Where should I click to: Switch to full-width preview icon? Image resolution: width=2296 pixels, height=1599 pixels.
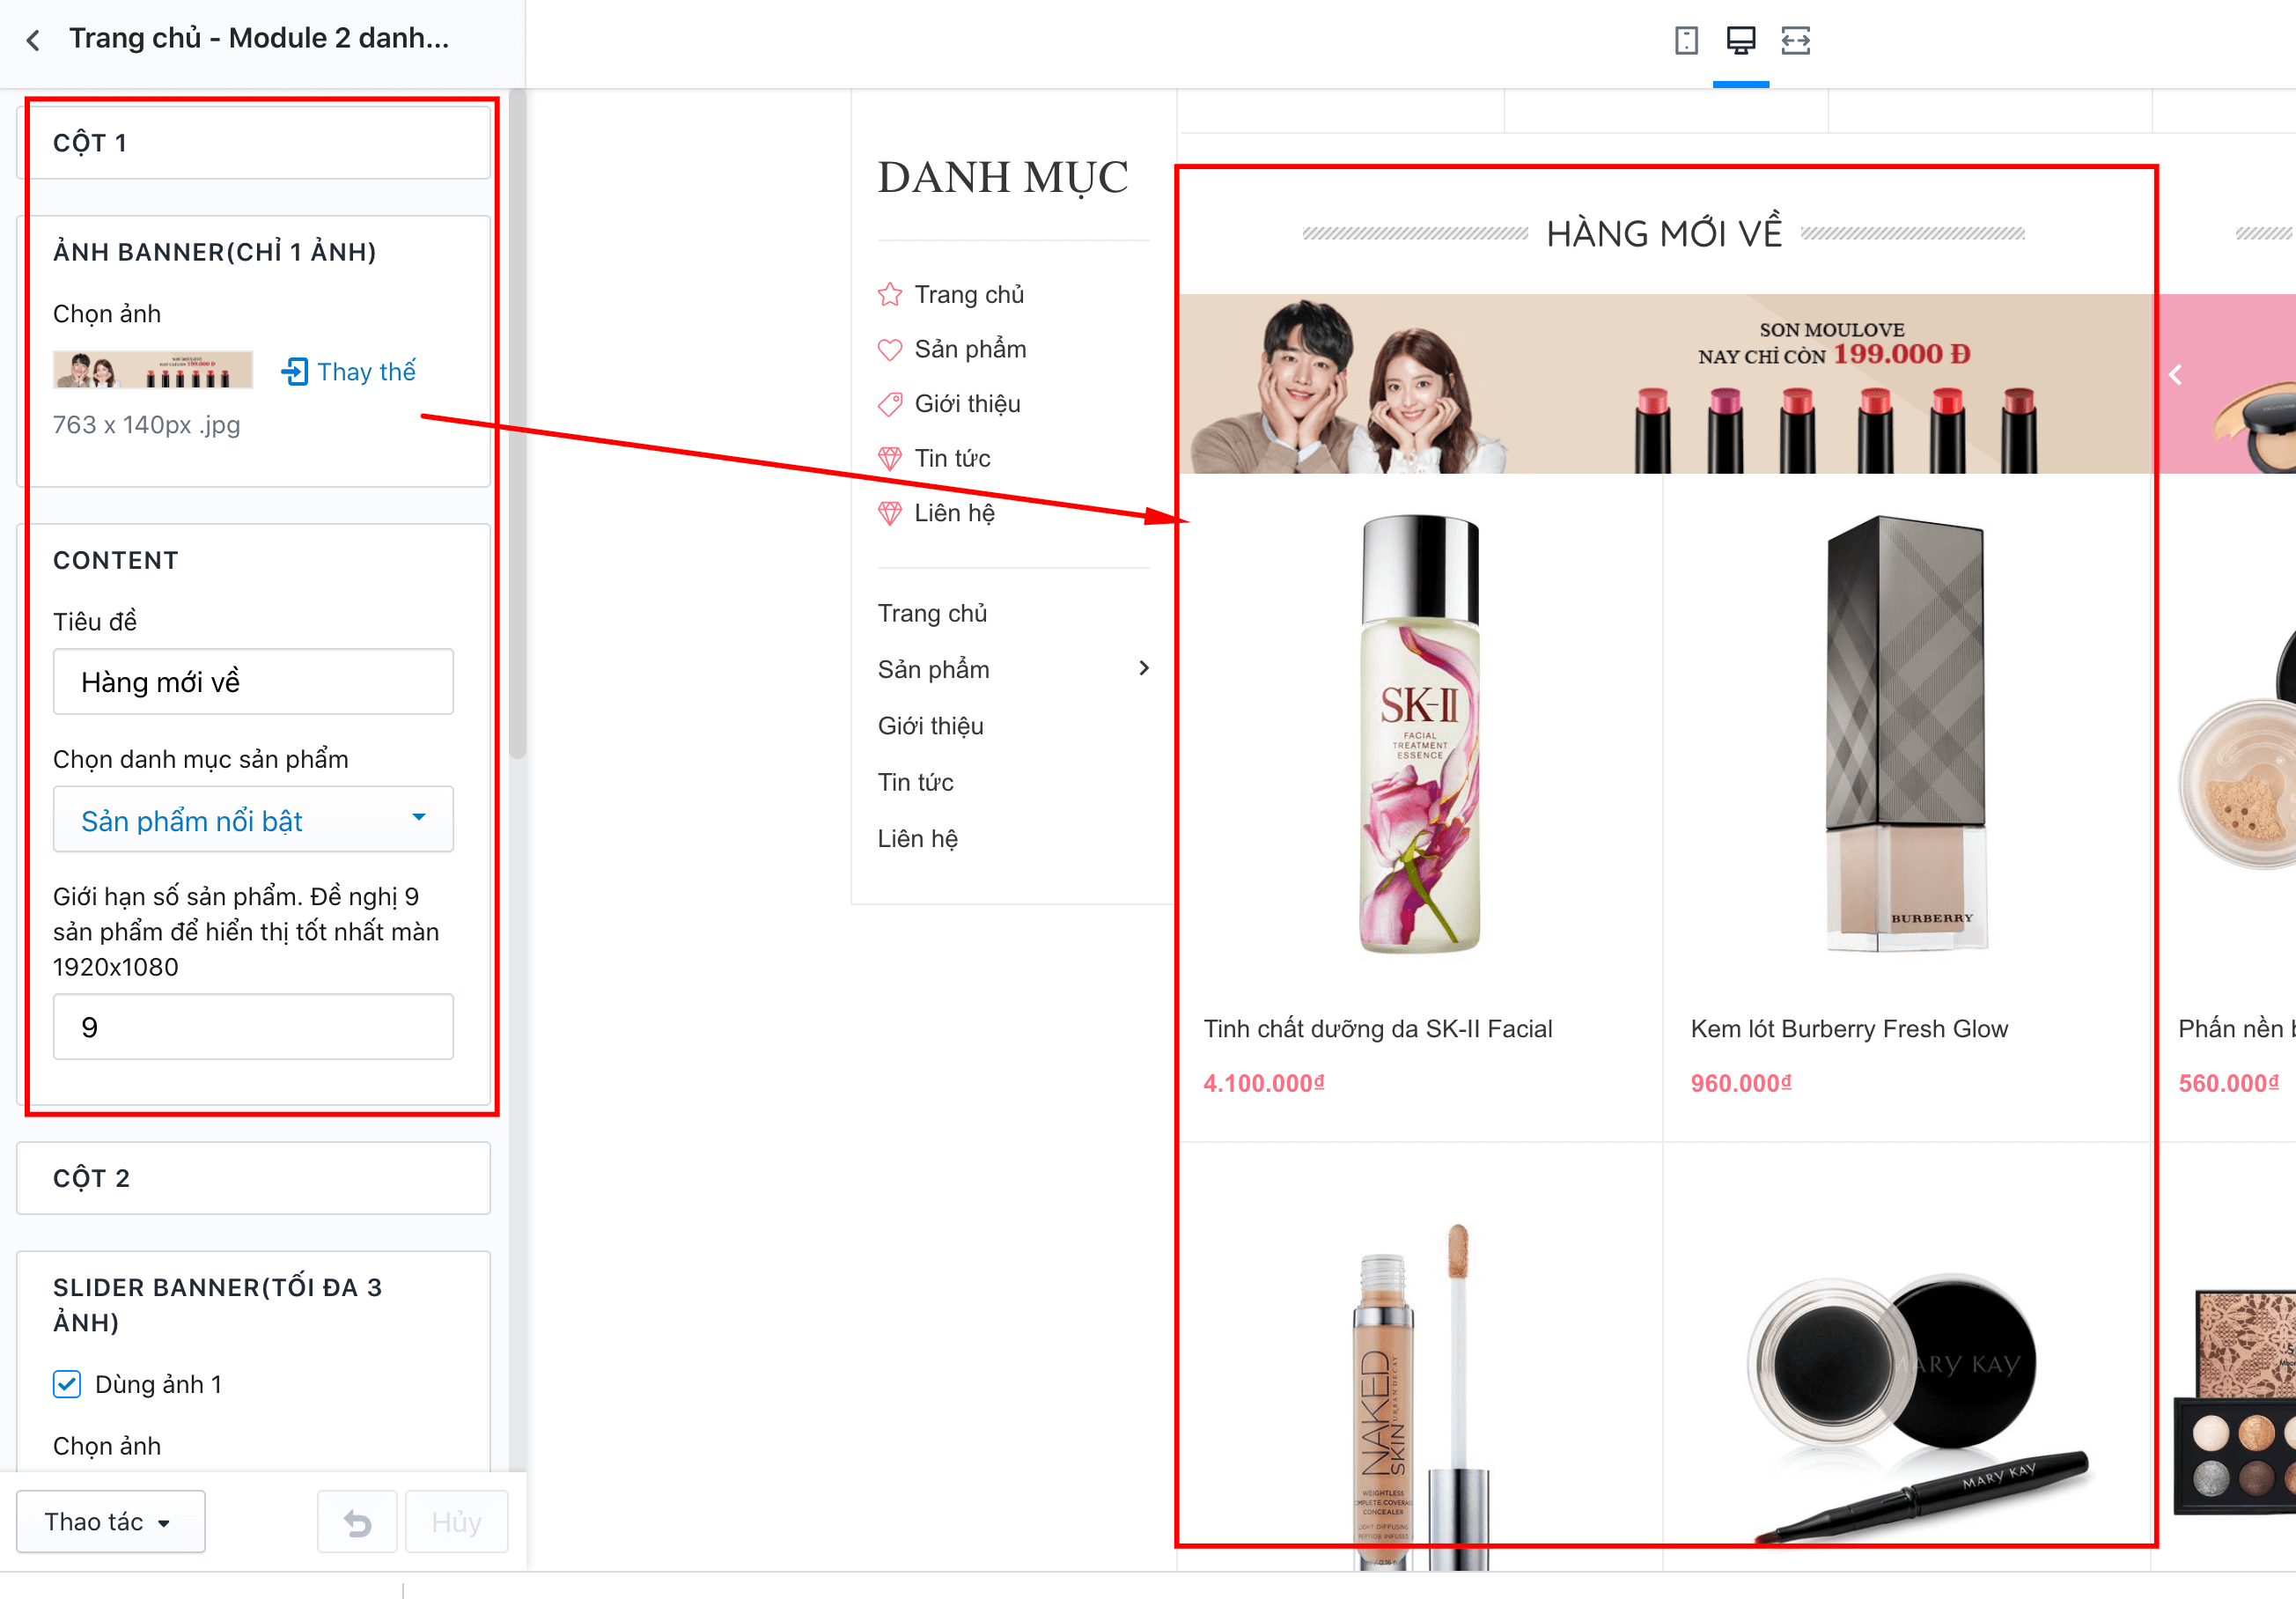pyautogui.click(x=1796, y=40)
